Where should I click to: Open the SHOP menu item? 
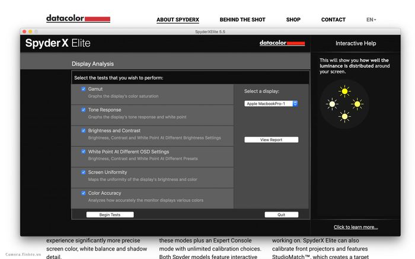293,20
